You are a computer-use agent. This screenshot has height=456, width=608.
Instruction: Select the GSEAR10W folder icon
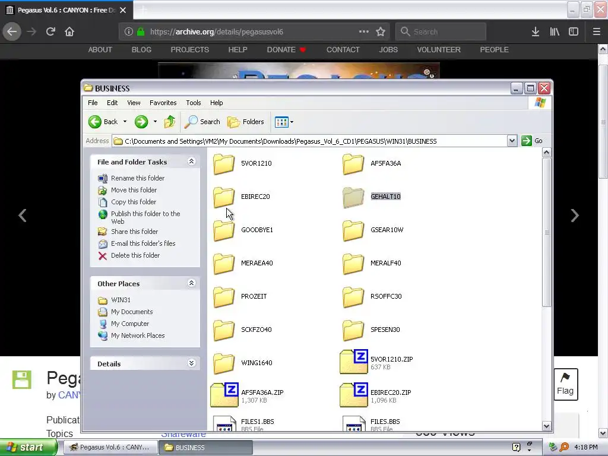[353, 230]
